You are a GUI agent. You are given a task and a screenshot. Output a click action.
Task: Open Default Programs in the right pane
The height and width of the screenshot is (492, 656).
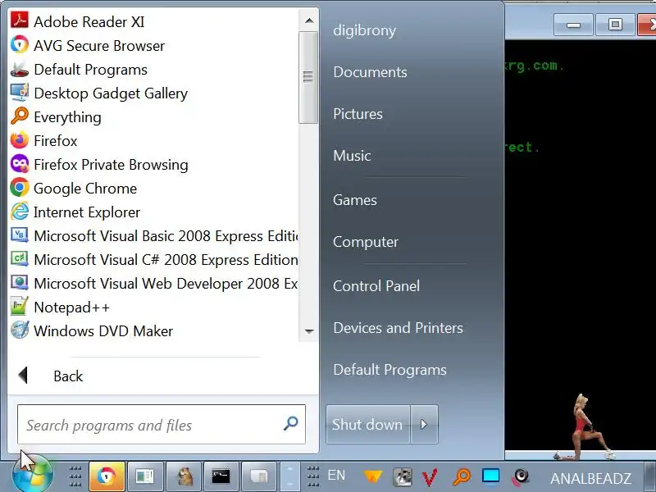(390, 370)
